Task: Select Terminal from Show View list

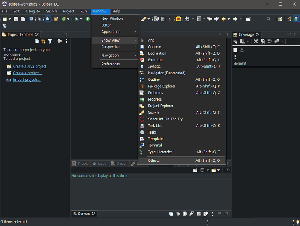Action: [155, 146]
